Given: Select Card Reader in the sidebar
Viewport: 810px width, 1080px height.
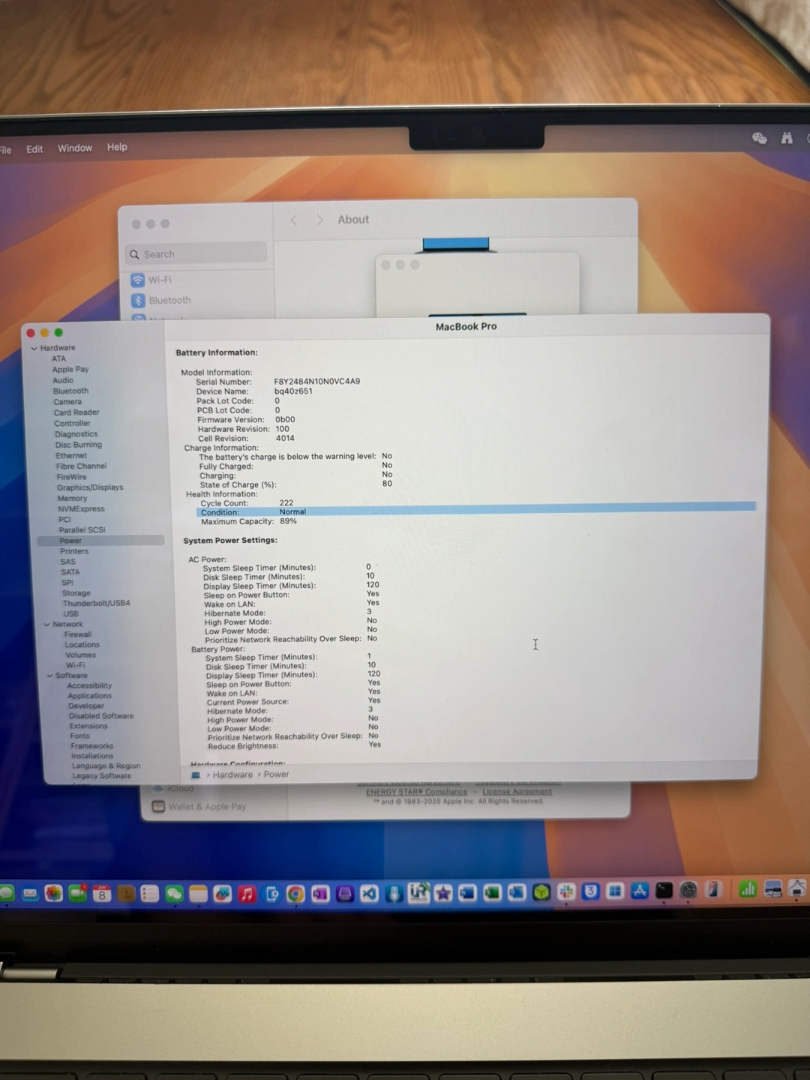Looking at the screenshot, I should click(x=76, y=412).
